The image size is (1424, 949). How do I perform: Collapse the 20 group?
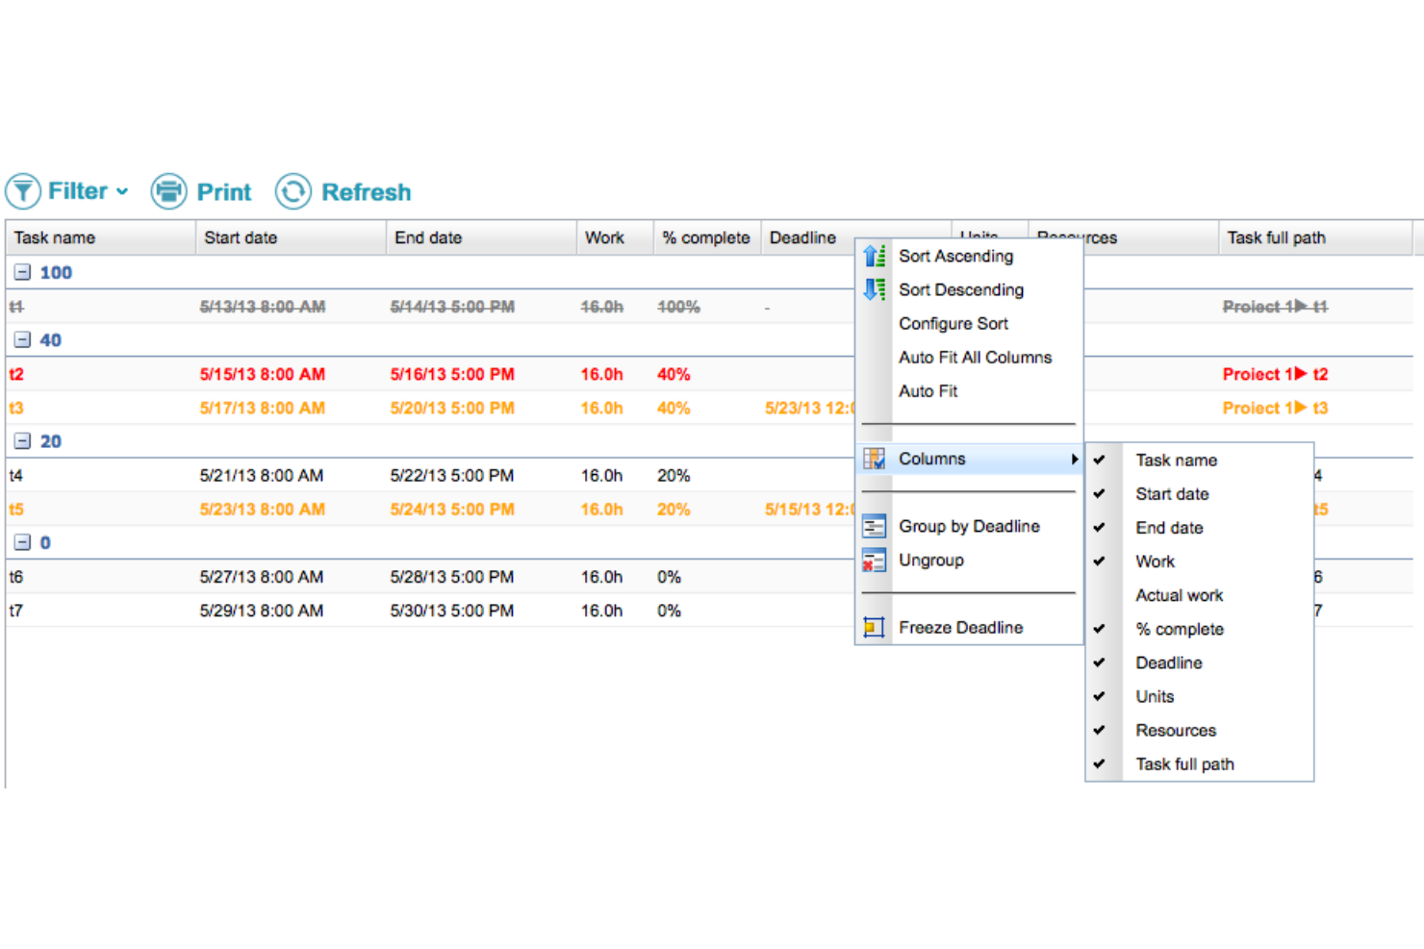[x=22, y=441]
